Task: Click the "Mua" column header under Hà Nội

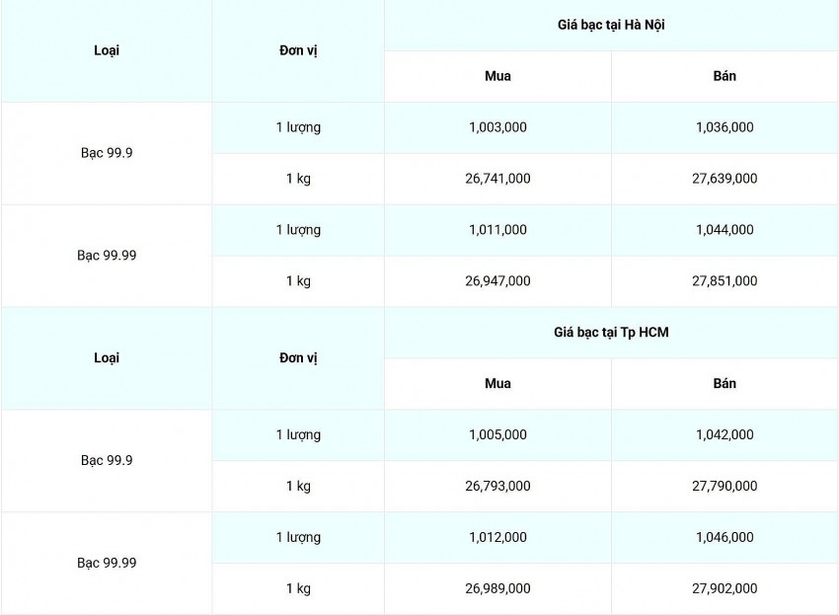Action: (497, 76)
